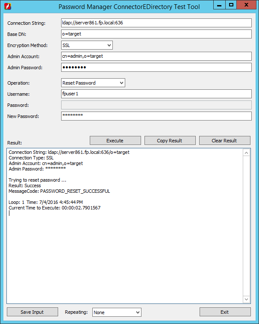Click the Save Input button
This screenshot has height=324, width=259.
tap(32, 312)
